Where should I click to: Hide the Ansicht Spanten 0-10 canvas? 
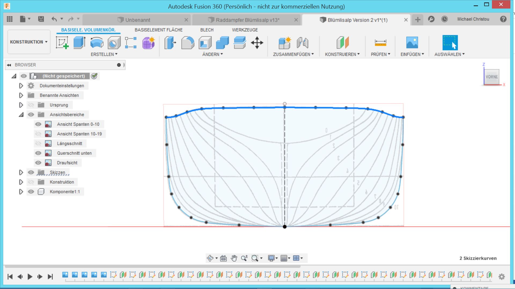point(38,124)
